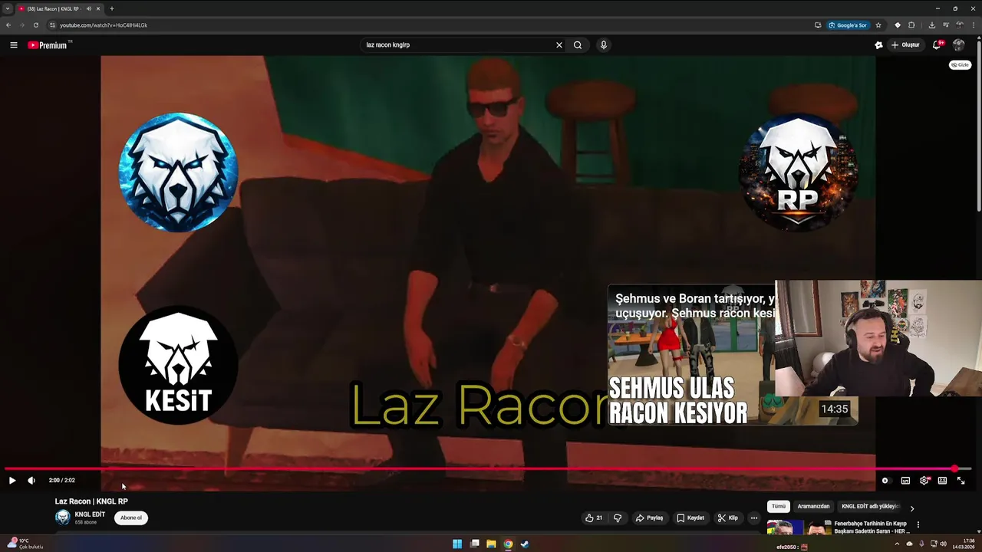Play the video with the play button
982x552 pixels.
point(12,481)
